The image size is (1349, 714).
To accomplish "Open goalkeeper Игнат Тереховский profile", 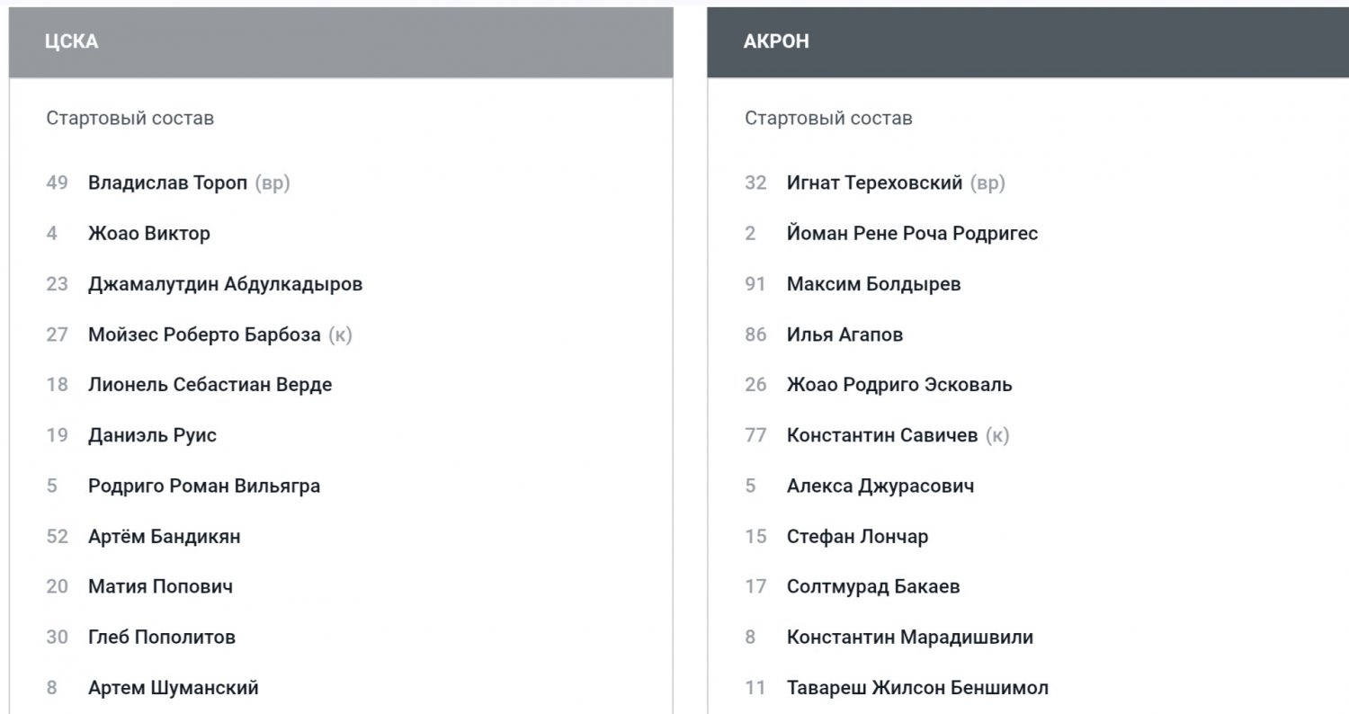I will pos(874,183).
